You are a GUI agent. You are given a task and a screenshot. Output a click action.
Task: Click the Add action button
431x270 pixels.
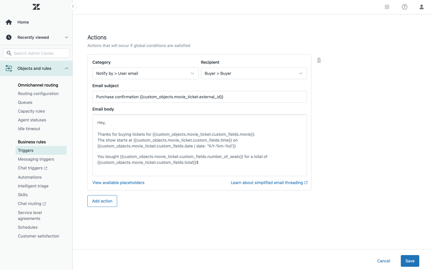pyautogui.click(x=102, y=201)
